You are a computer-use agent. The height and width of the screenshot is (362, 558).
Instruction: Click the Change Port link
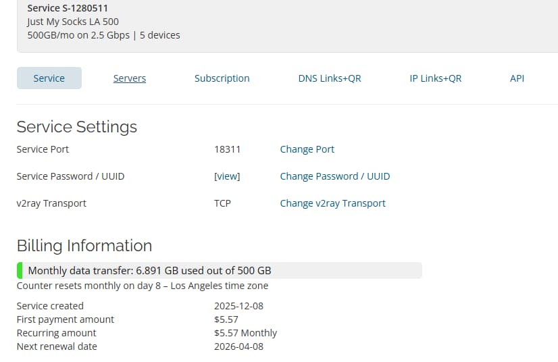(x=307, y=149)
